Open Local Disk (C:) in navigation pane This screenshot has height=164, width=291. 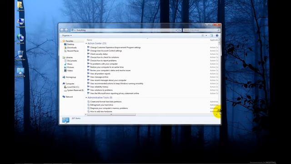[x=73, y=87]
